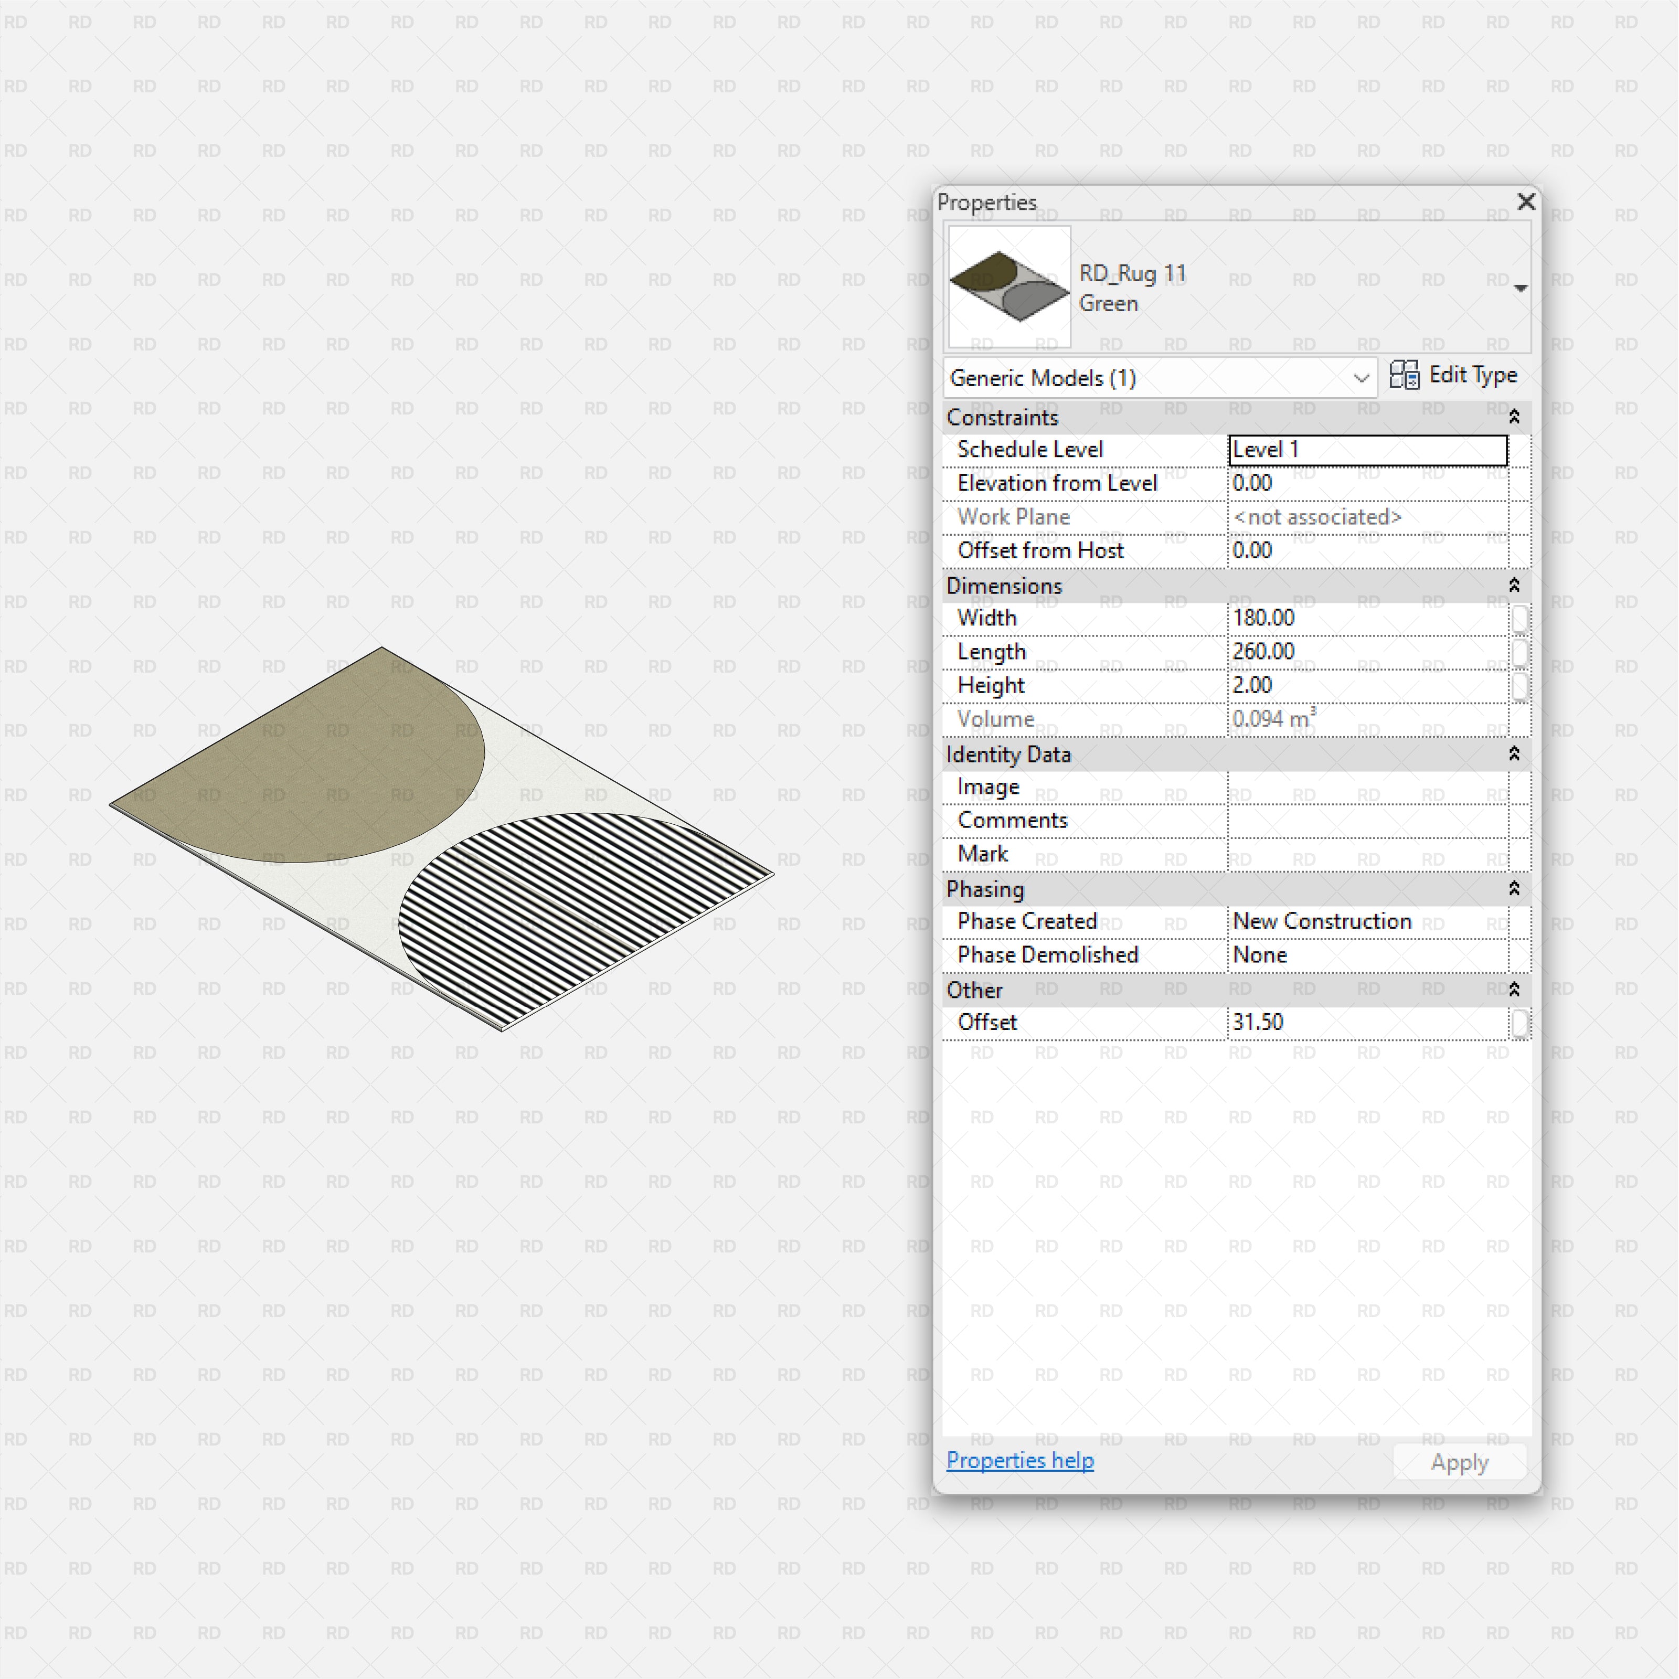This screenshot has height=1679, width=1679.
Task: Click the associate parameter button beside Height
Action: click(1520, 686)
